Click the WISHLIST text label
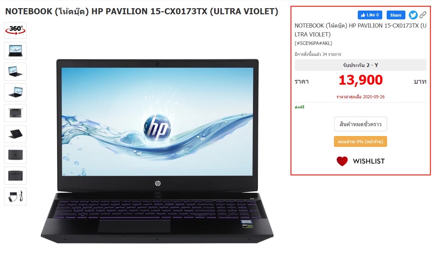This screenshot has width=436, height=254. pos(369,161)
